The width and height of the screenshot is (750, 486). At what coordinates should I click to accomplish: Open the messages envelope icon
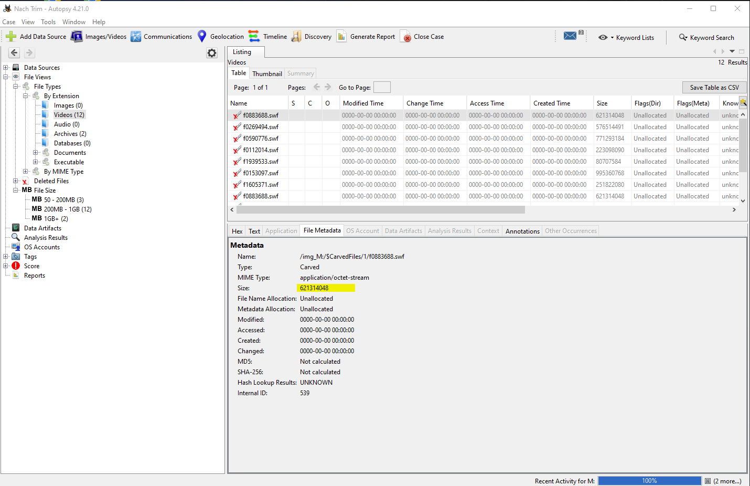click(570, 36)
